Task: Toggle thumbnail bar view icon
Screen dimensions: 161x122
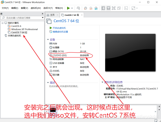Action: point(108,8)
